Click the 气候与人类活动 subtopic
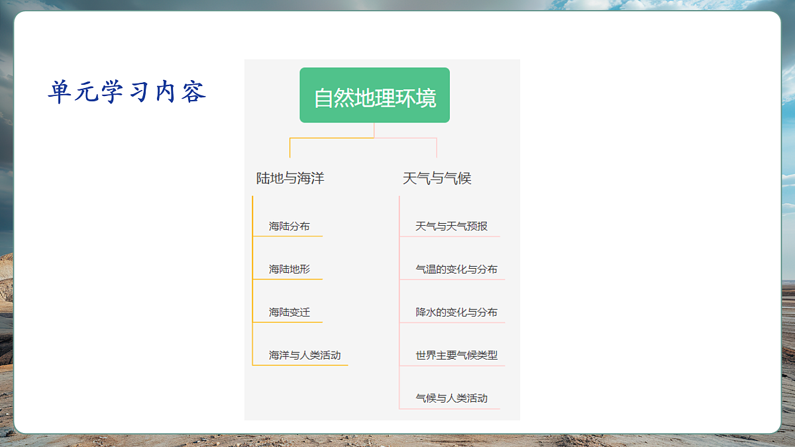Viewport: 795px width, 447px height. [x=451, y=399]
